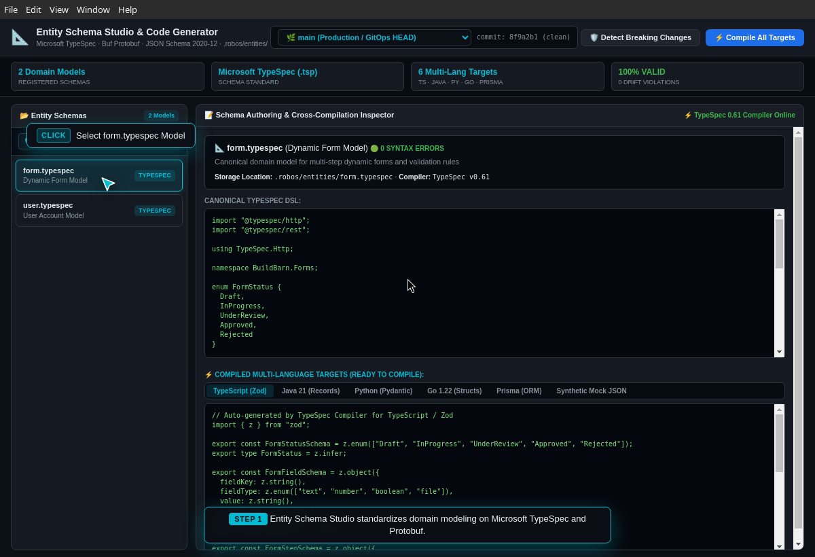Image resolution: width=815 pixels, height=557 pixels.
Task: Click the Rejected enum value in DSL
Action: 236,334
